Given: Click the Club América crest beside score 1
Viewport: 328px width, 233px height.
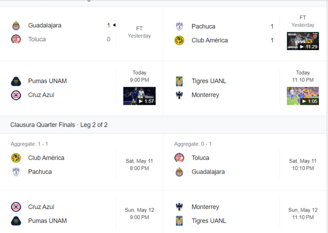Looking at the screenshot, I should point(179,40).
